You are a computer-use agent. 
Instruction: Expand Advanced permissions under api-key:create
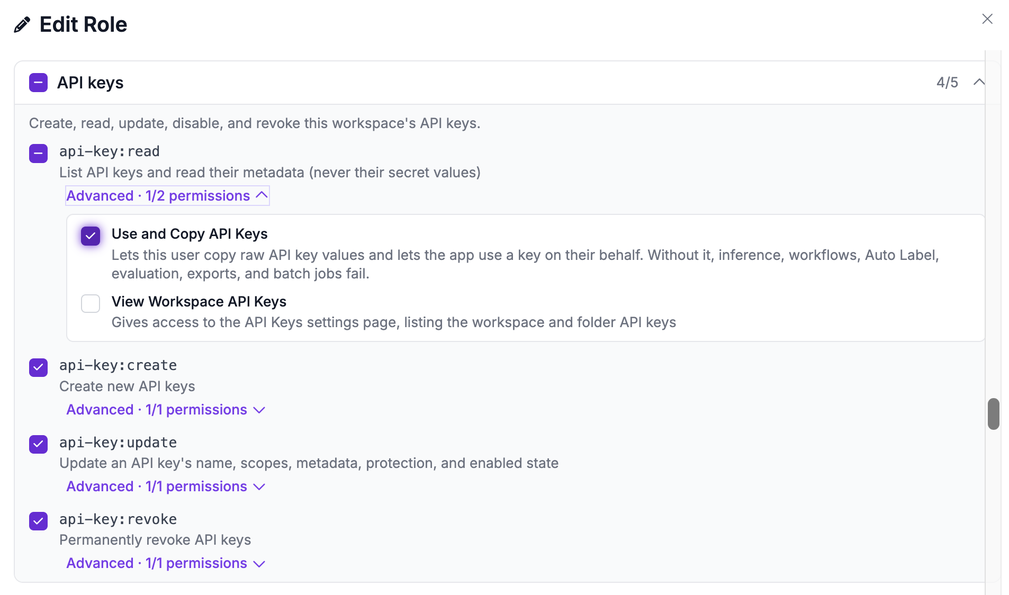(166, 410)
